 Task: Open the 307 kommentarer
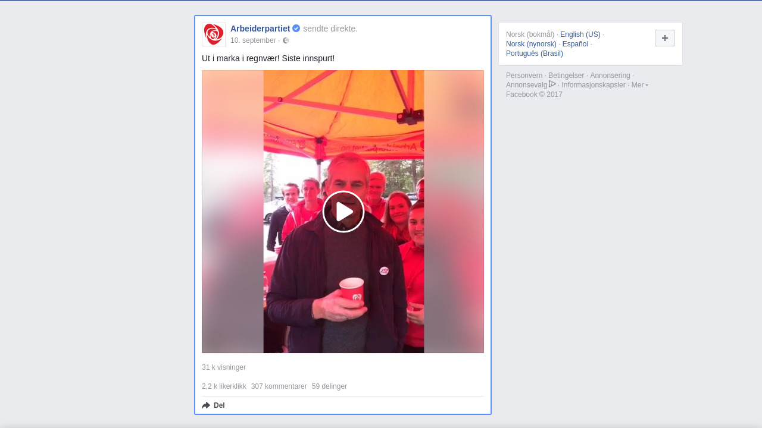(x=279, y=386)
